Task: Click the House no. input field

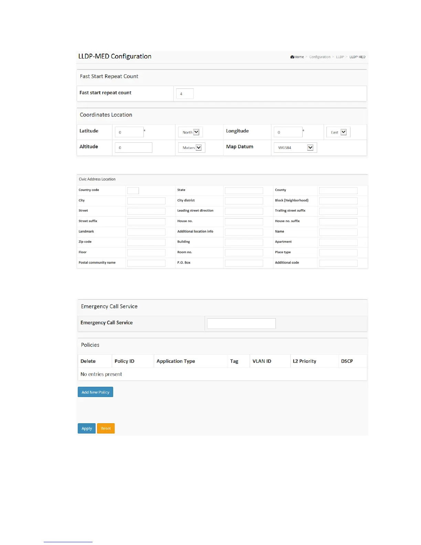Action: (x=244, y=222)
